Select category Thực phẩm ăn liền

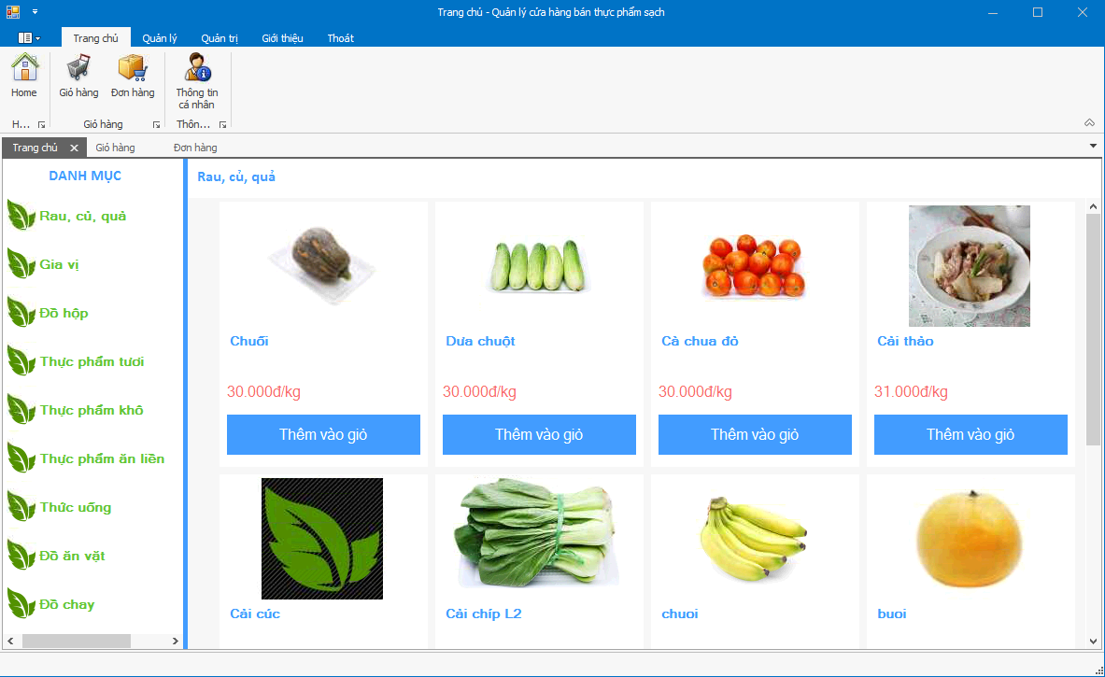point(102,459)
